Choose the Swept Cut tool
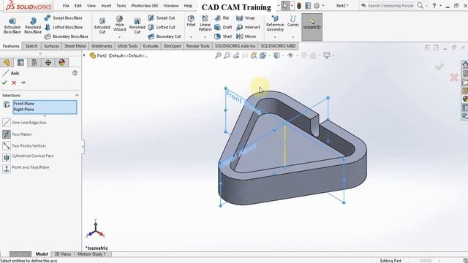Image resolution: width=468 pixels, height=263 pixels. [x=162, y=18]
